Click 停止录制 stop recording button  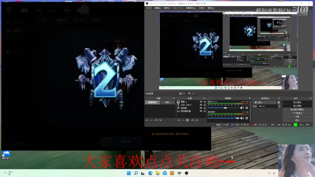click(297, 106)
